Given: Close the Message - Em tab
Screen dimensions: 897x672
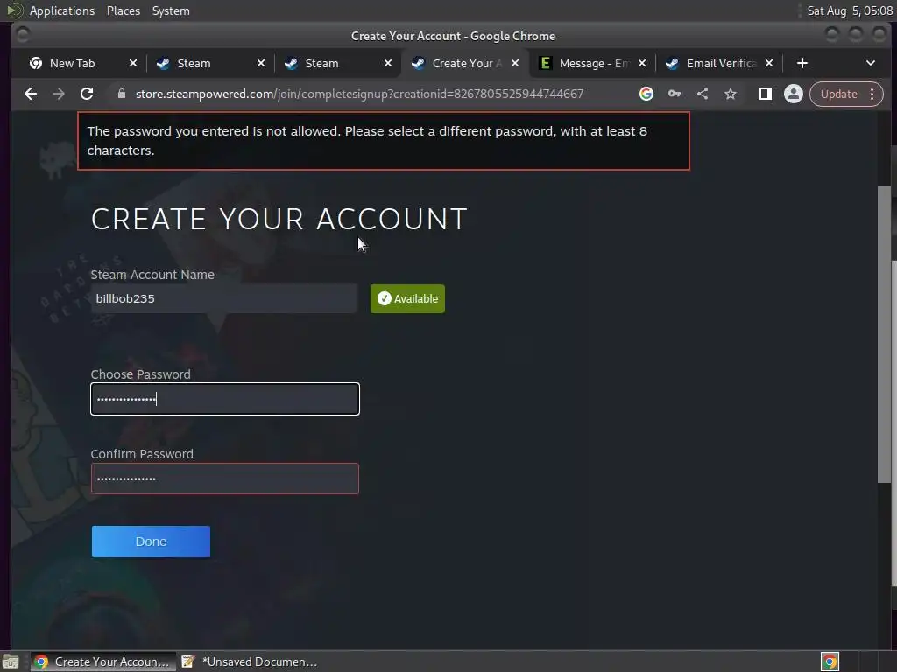Looking at the screenshot, I should 642,63.
